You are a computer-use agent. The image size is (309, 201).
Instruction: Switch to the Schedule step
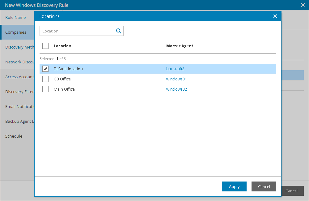(14, 136)
